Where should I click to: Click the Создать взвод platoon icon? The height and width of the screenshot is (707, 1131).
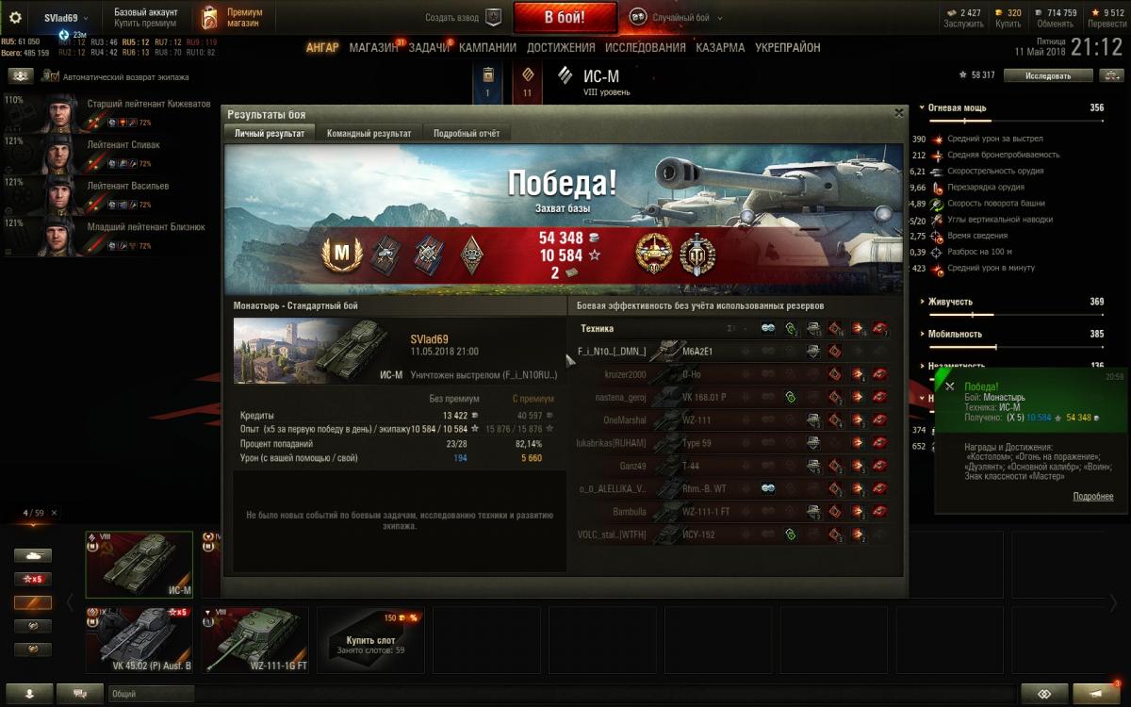coord(493,17)
